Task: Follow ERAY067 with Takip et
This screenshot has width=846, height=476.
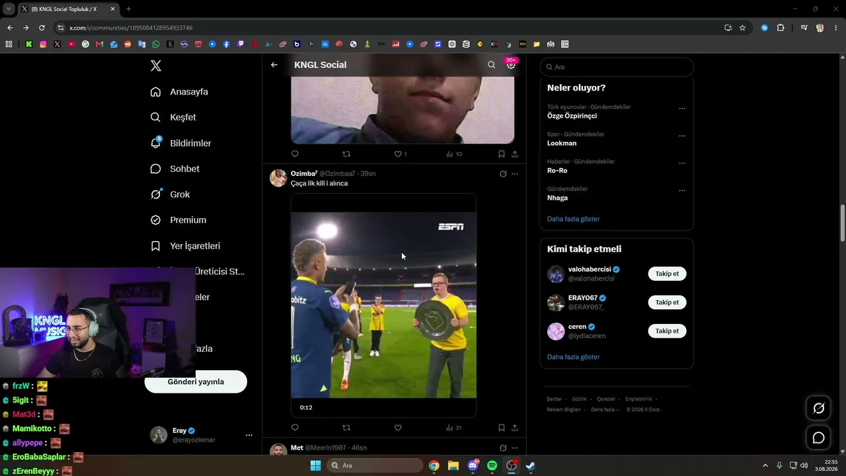Action: [x=667, y=302]
